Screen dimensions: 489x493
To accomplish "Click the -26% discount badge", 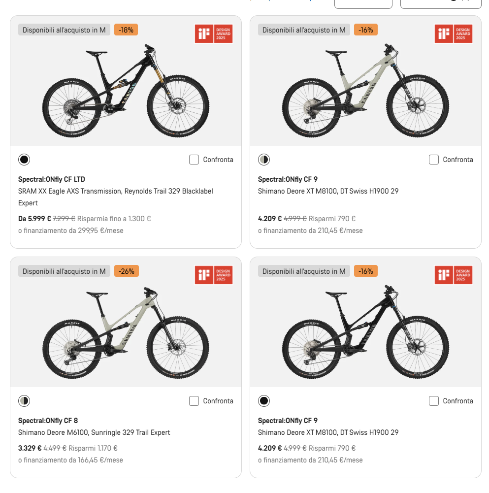I will (127, 271).
